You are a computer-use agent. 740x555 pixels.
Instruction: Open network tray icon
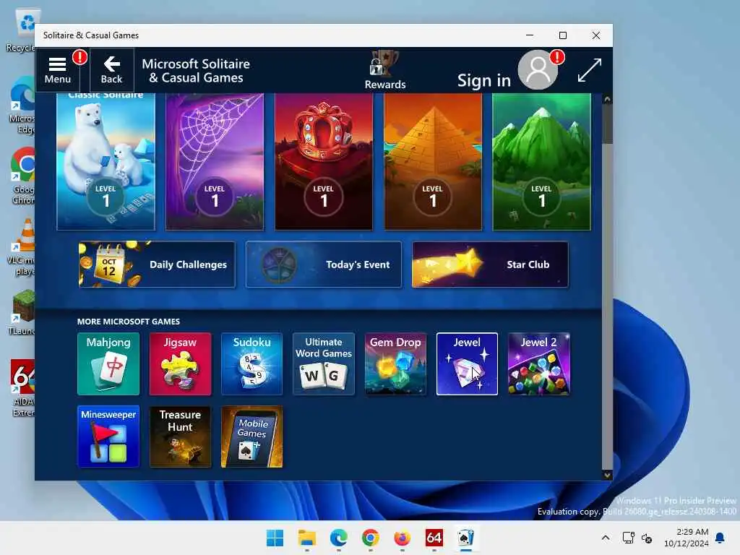coord(628,538)
